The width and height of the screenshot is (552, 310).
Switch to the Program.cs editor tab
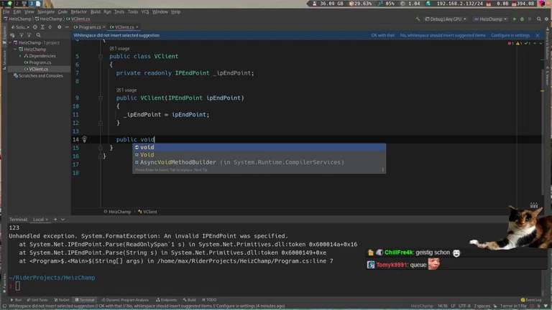pyautogui.click(x=88, y=27)
